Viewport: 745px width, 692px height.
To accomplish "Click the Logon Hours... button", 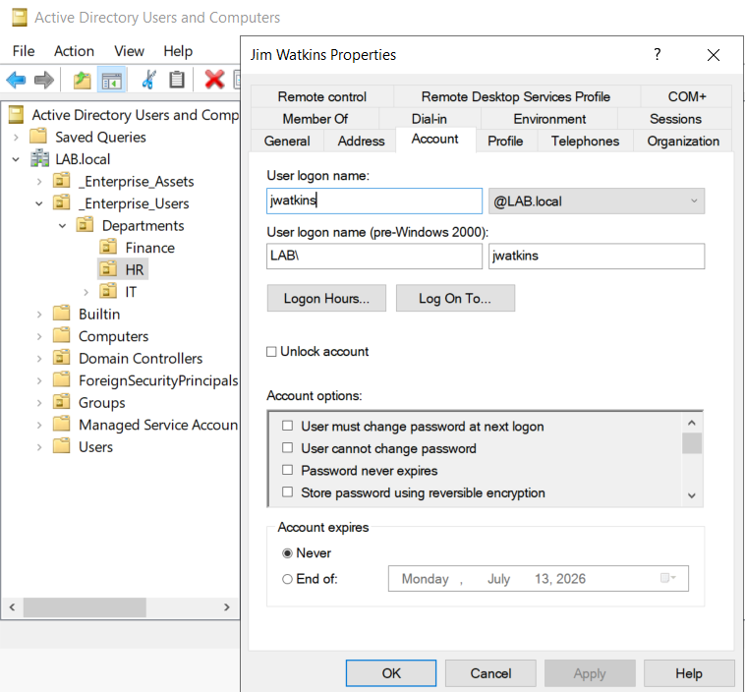I will (326, 298).
